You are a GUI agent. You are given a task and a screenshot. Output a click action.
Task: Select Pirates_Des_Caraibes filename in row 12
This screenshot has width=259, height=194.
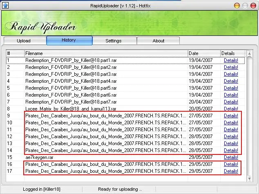106,137
